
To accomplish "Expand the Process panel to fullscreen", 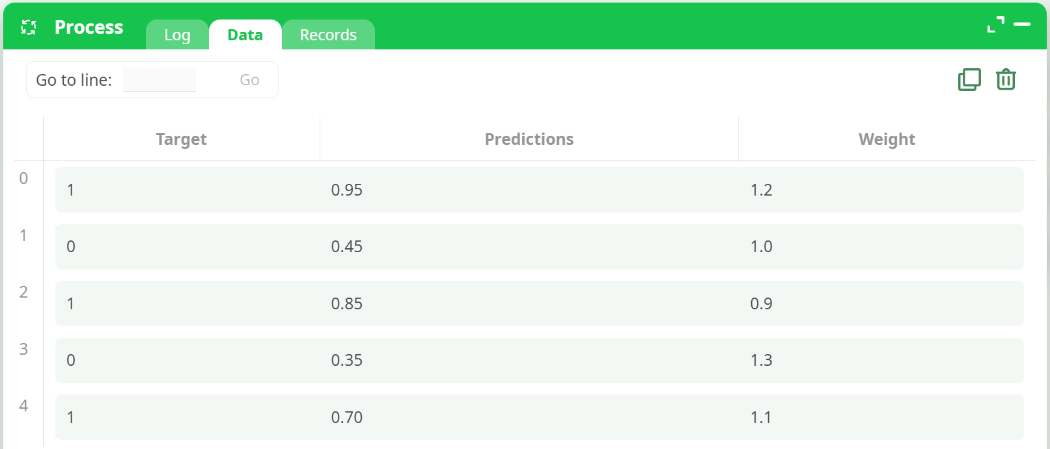I will point(995,25).
